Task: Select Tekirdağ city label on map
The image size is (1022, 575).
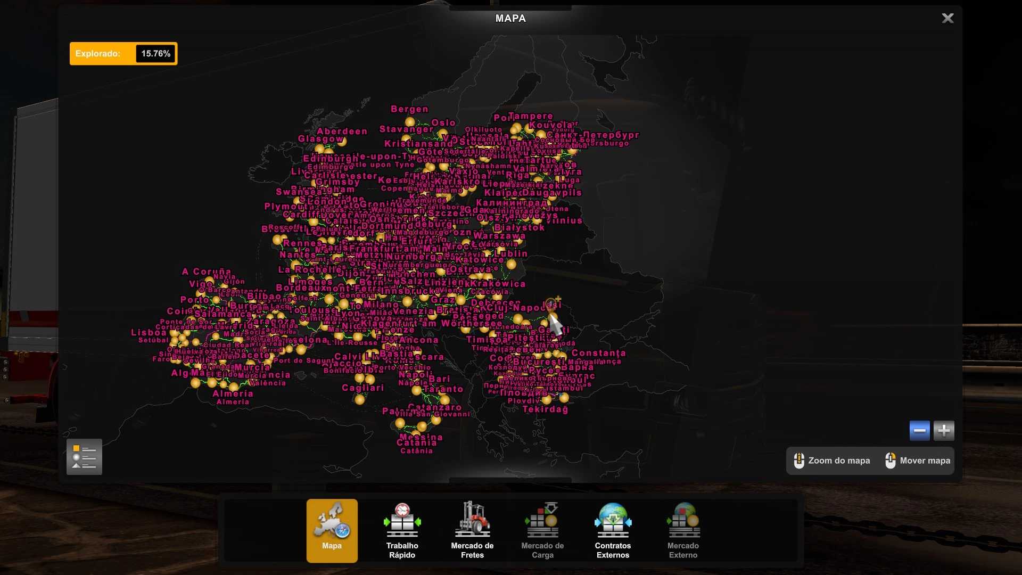Action: coord(545,409)
